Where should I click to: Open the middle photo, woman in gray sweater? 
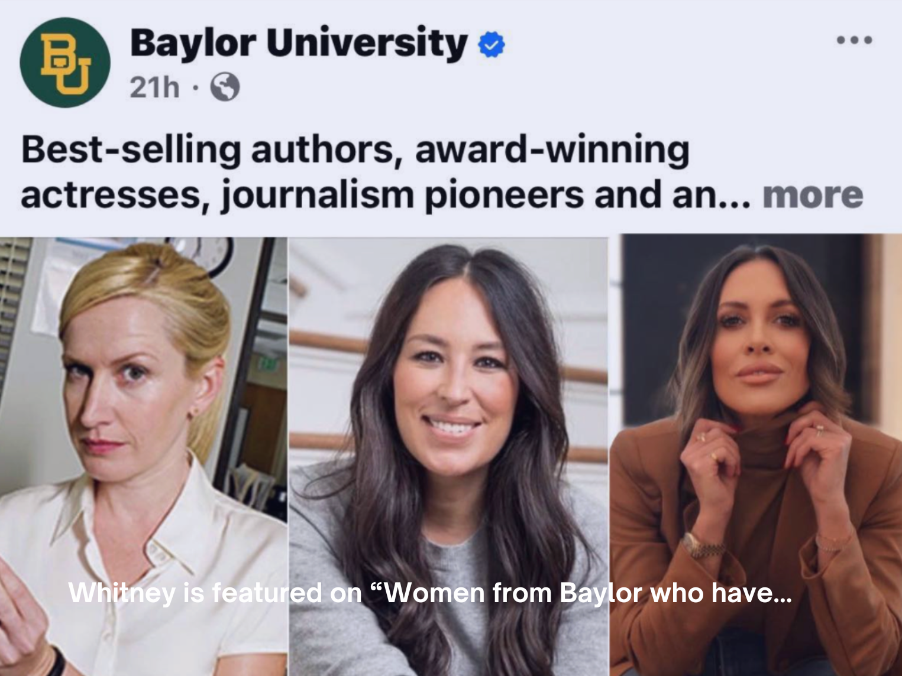(448, 456)
